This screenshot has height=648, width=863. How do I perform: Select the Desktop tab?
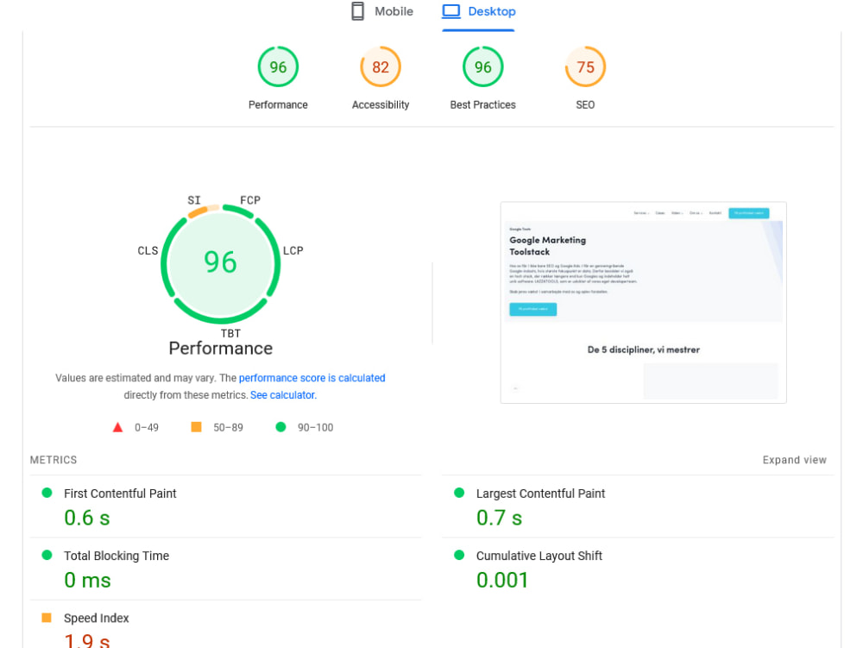478,11
